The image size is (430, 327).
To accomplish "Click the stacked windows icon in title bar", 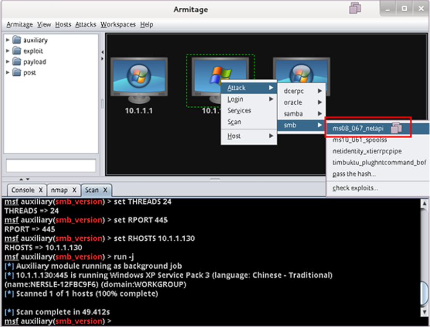I will coord(355,8).
